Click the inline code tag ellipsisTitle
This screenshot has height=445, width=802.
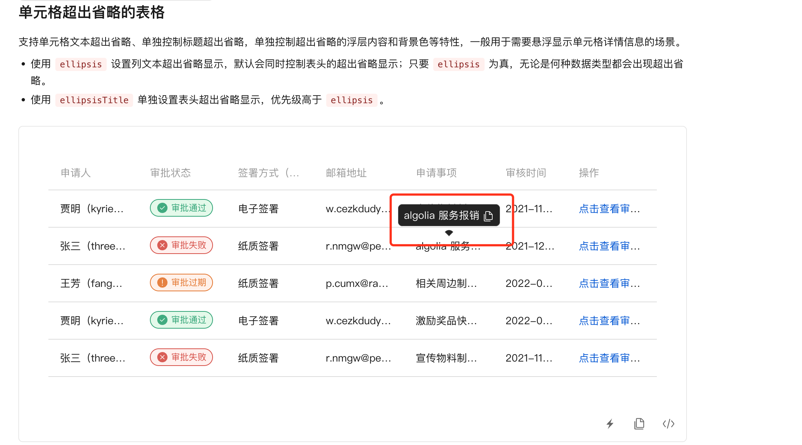tap(94, 100)
